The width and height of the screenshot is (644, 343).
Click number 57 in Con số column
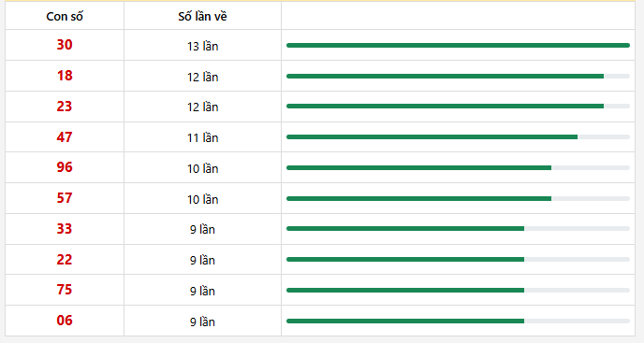coord(65,198)
